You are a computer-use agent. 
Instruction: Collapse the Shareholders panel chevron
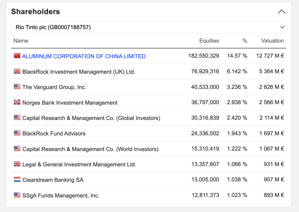pyautogui.click(x=281, y=12)
